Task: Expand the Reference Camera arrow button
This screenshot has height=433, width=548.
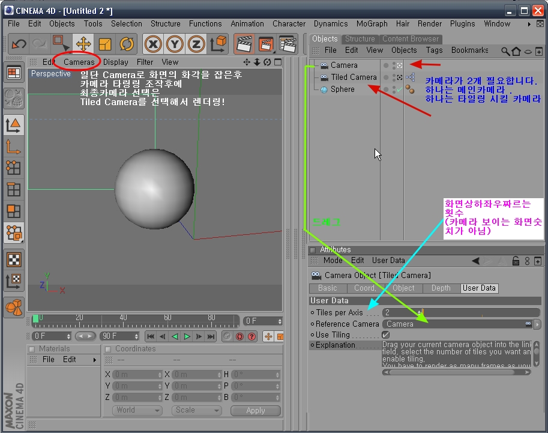Action: [537, 324]
